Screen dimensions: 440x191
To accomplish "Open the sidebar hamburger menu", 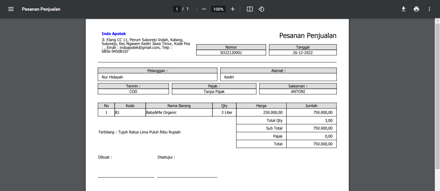I will pos(11,9).
